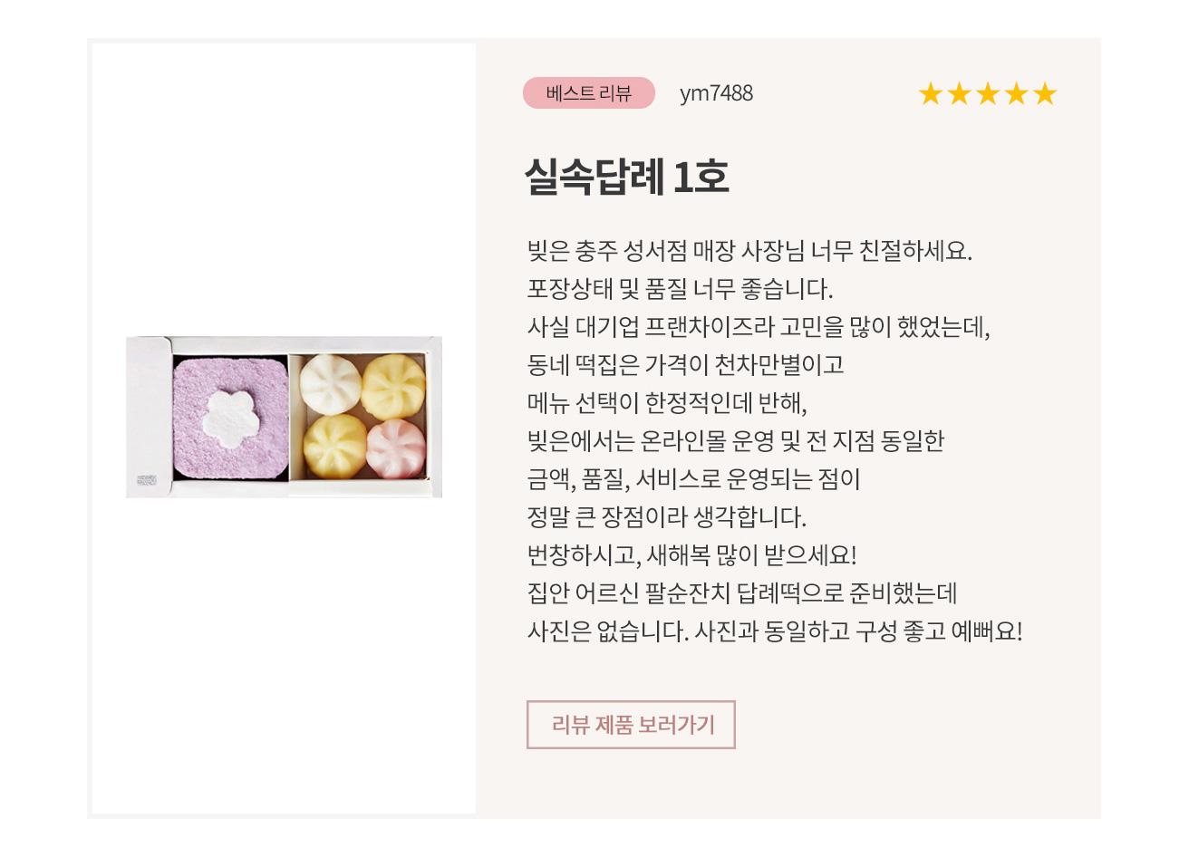Click the small label sticker on box
1189x857 pixels.
point(147,480)
